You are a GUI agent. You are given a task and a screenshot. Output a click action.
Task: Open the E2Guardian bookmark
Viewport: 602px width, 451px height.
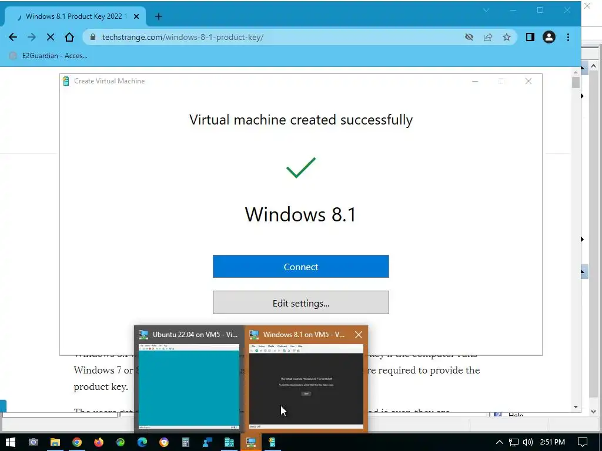coord(48,56)
